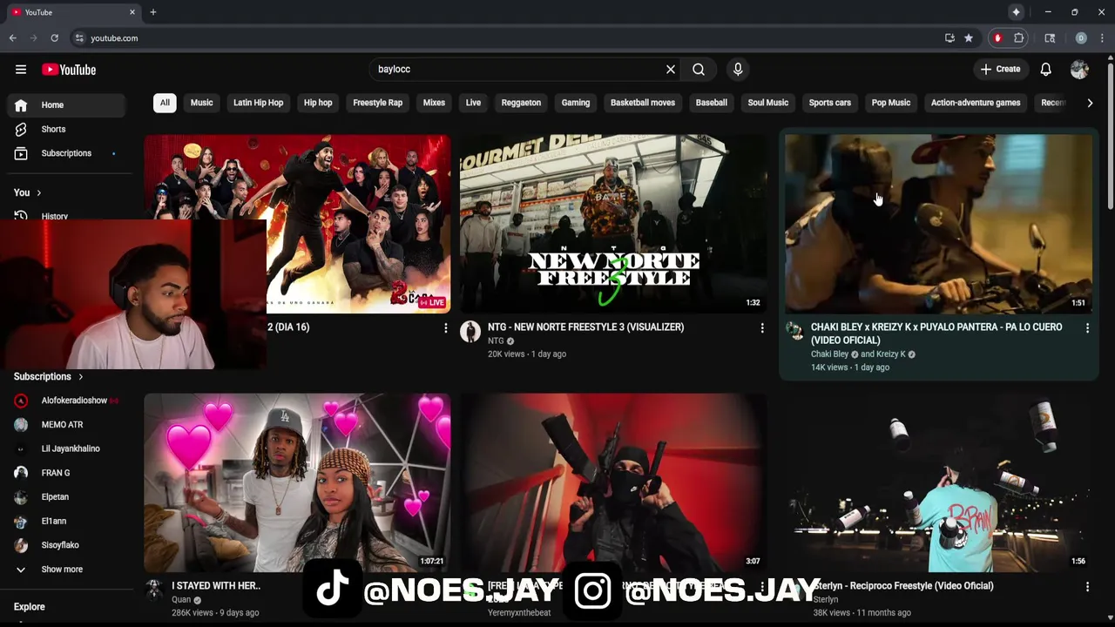Image resolution: width=1115 pixels, height=627 pixels.
Task: Play the masked gunman video thumbnail
Action: click(613, 482)
